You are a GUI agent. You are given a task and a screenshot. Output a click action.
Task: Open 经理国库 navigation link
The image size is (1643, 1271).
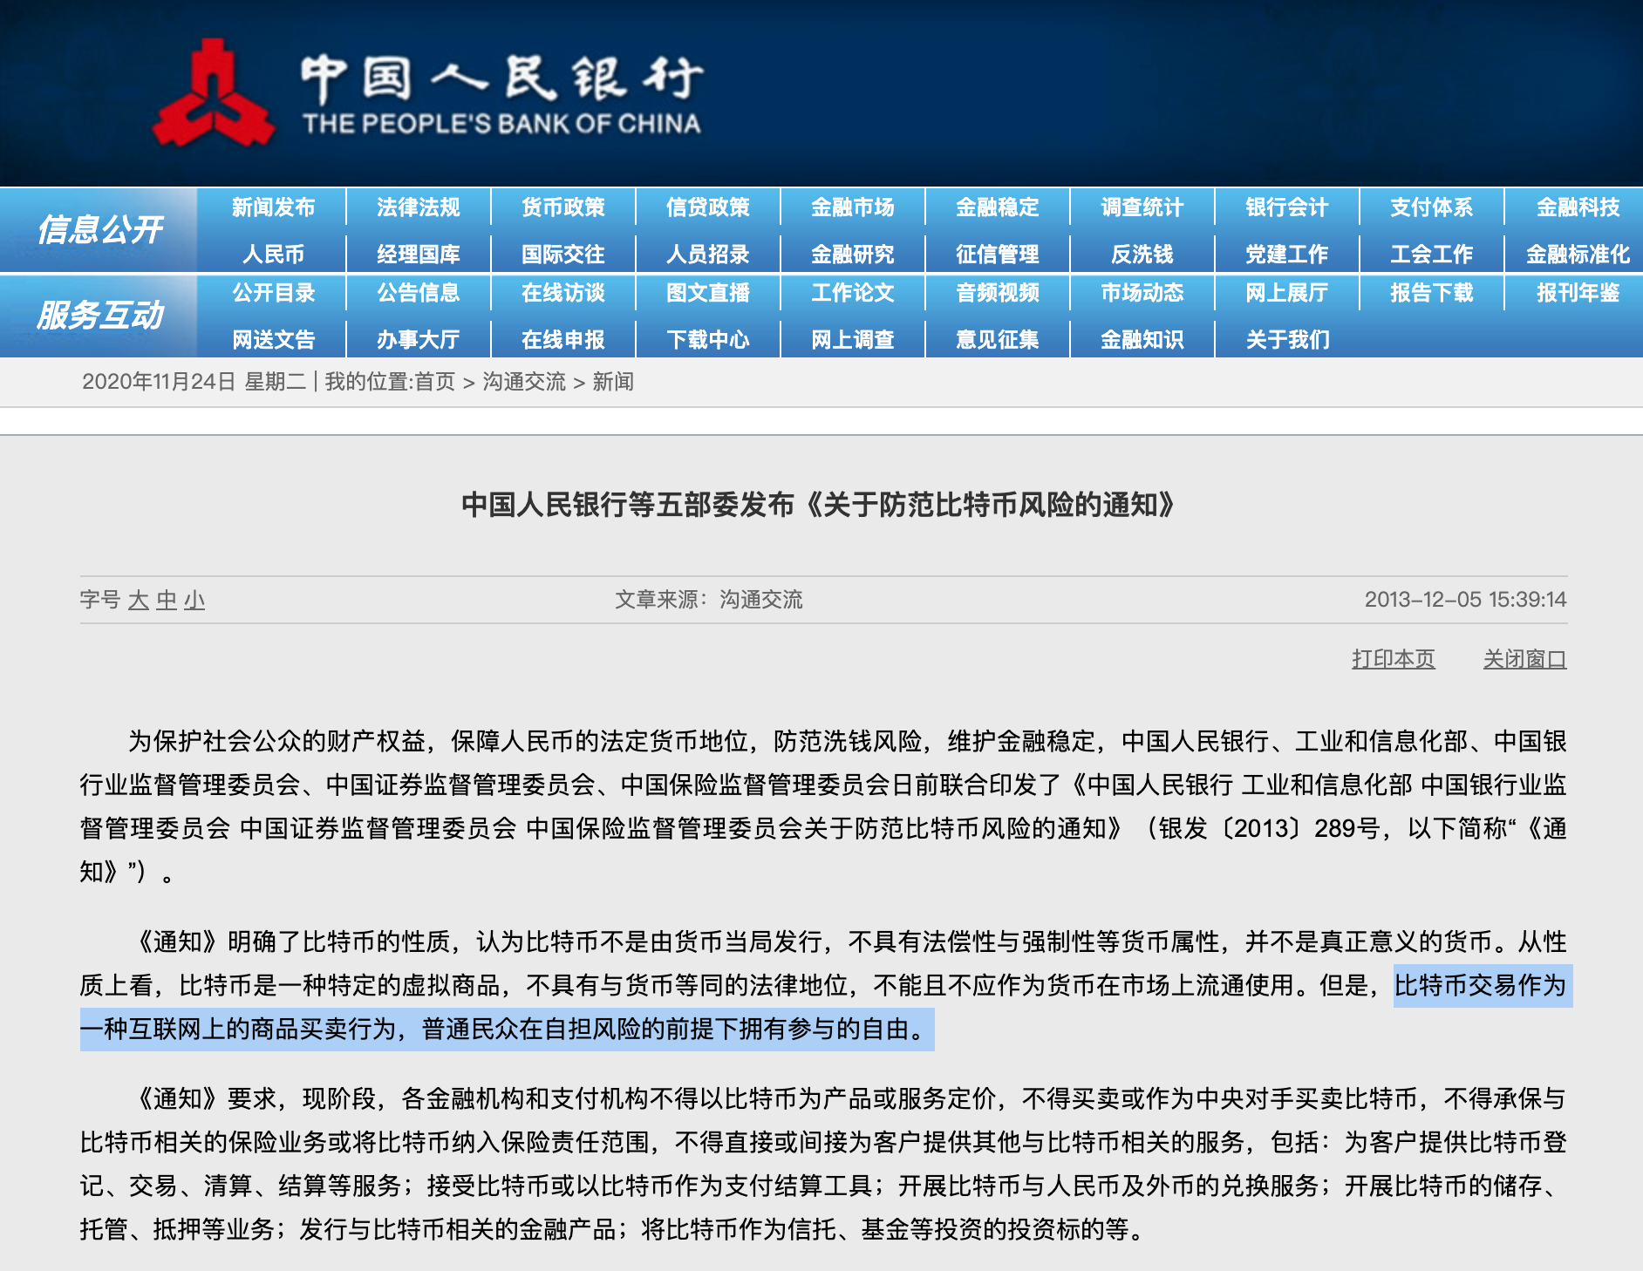(x=418, y=255)
